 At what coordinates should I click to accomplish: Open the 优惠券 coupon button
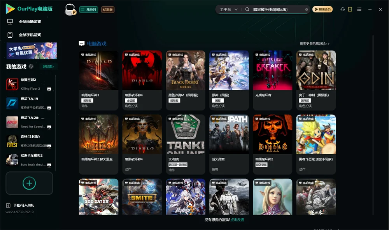(x=108, y=10)
